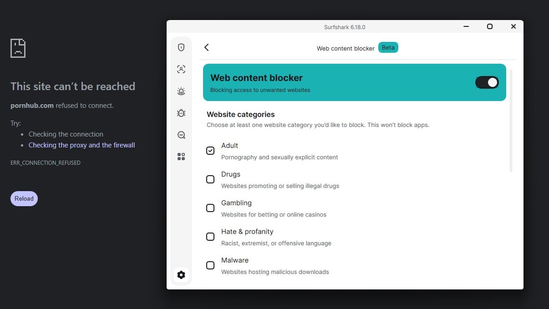The width and height of the screenshot is (549, 309).
Task: Select the Malware category checkbox
Action: point(210,265)
